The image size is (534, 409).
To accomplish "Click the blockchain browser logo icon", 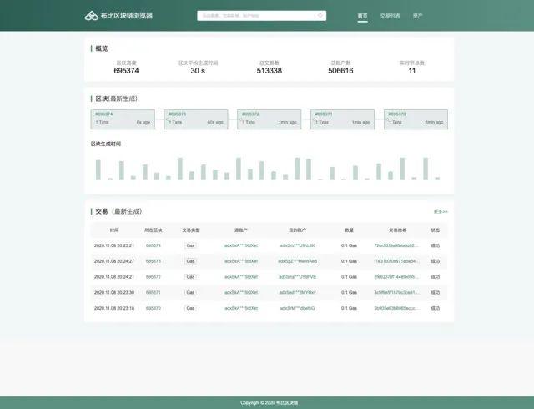I will pos(91,16).
